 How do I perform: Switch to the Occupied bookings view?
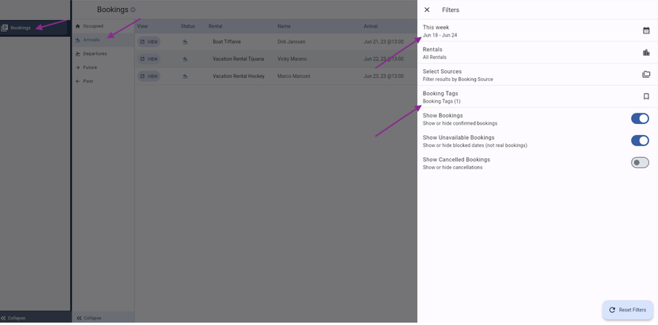(93, 26)
